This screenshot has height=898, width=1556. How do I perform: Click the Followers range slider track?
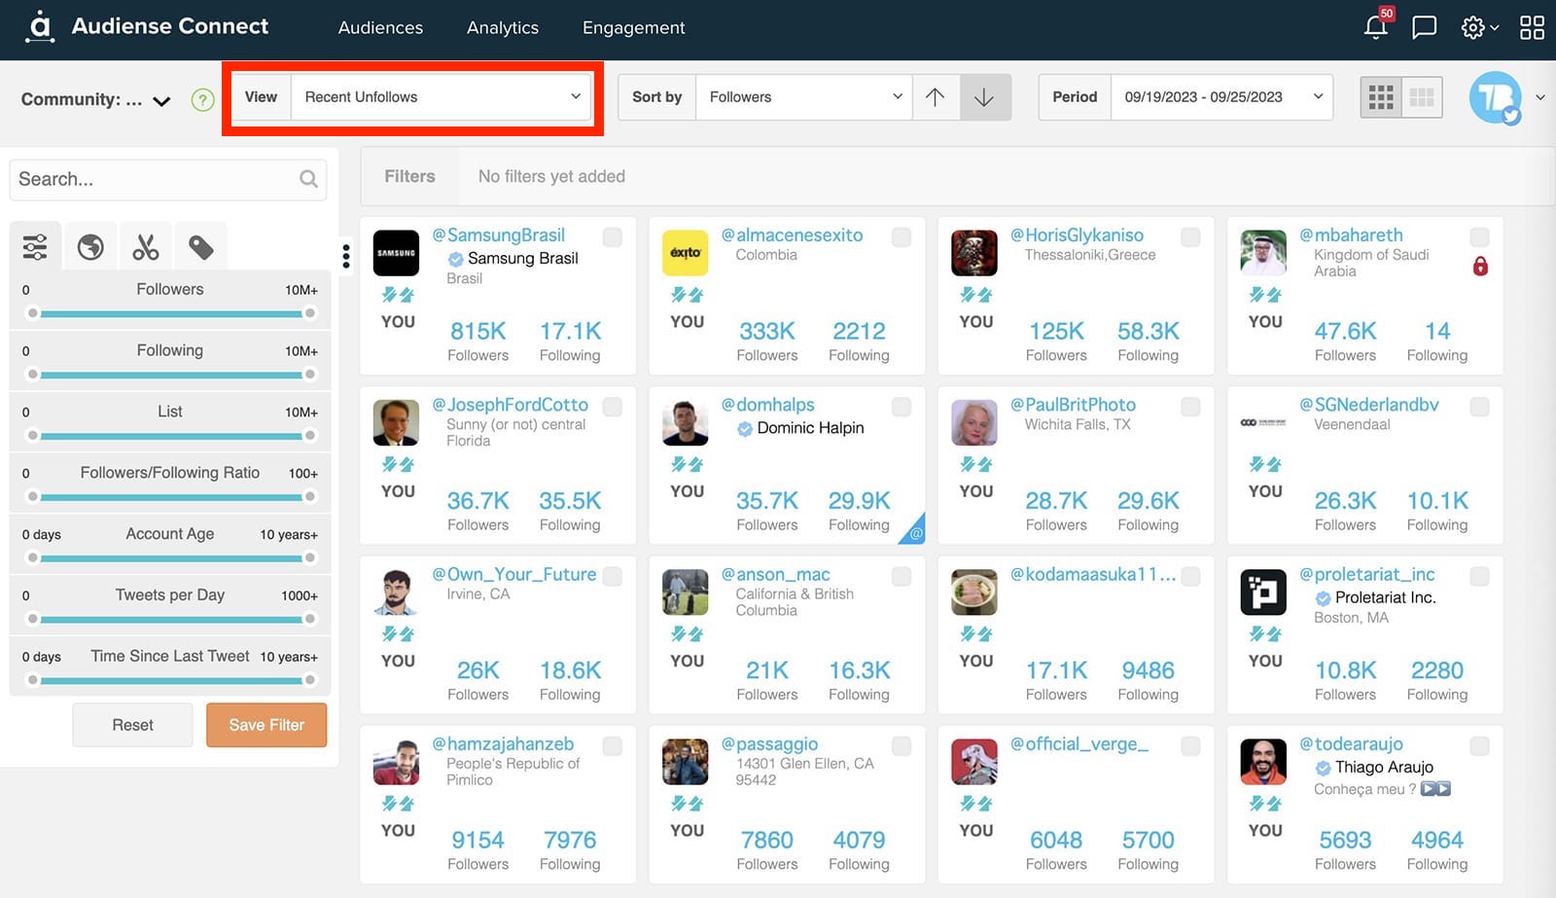[x=171, y=313]
